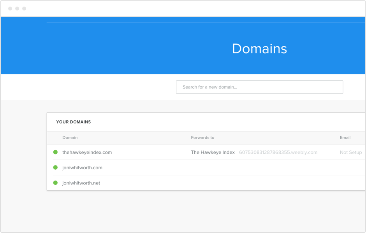
Task: Maximize the window with the rightmost dot
Action: pyautogui.click(x=24, y=9)
